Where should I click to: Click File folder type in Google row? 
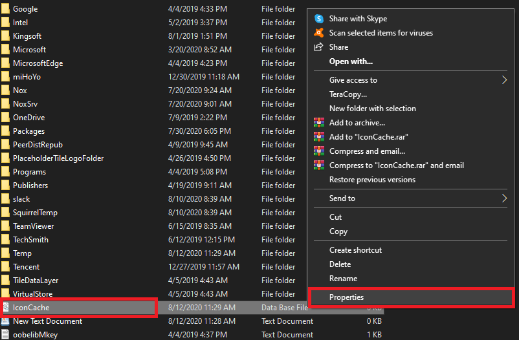[x=278, y=9]
